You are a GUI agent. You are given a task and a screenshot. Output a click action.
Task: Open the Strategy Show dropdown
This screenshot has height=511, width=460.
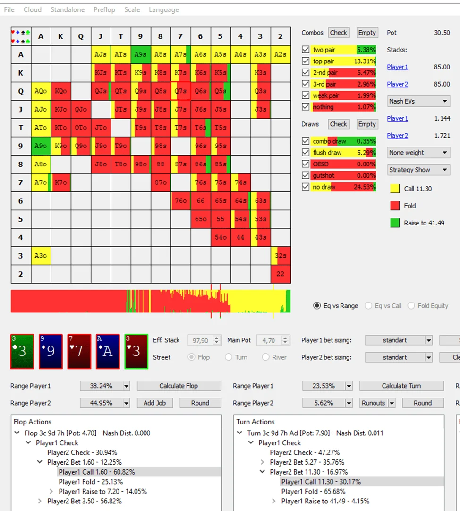click(x=418, y=170)
